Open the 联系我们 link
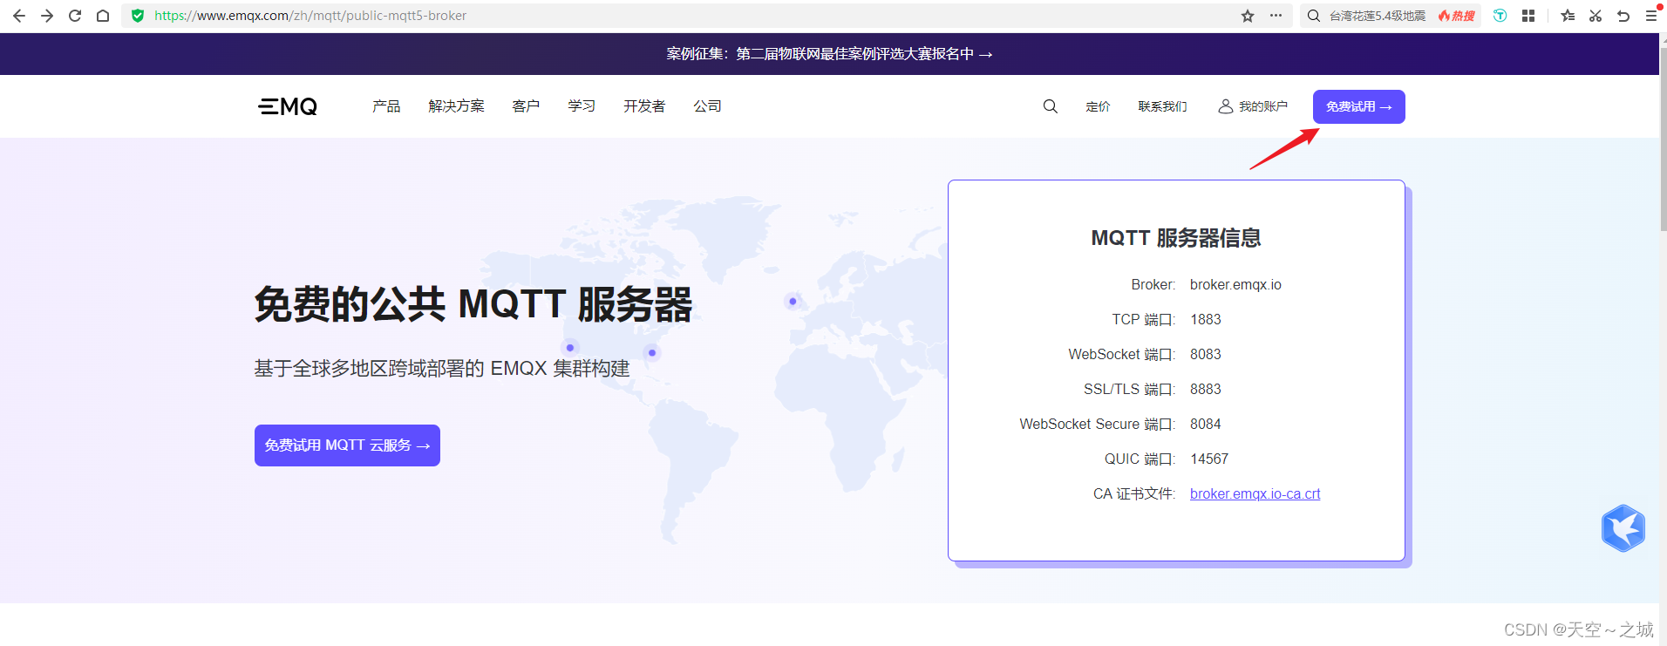This screenshot has height=646, width=1667. pyautogui.click(x=1162, y=106)
